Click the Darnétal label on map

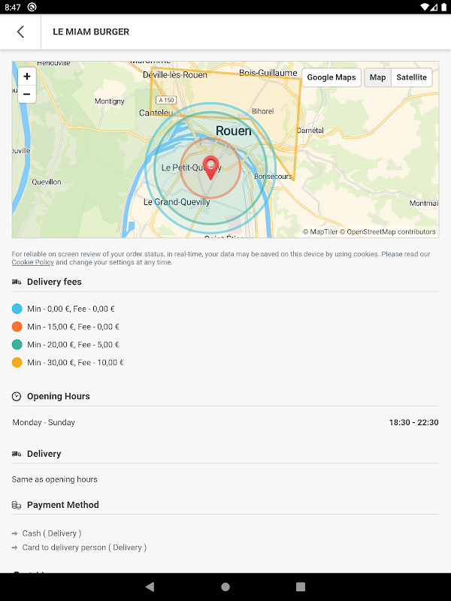pyautogui.click(x=310, y=130)
